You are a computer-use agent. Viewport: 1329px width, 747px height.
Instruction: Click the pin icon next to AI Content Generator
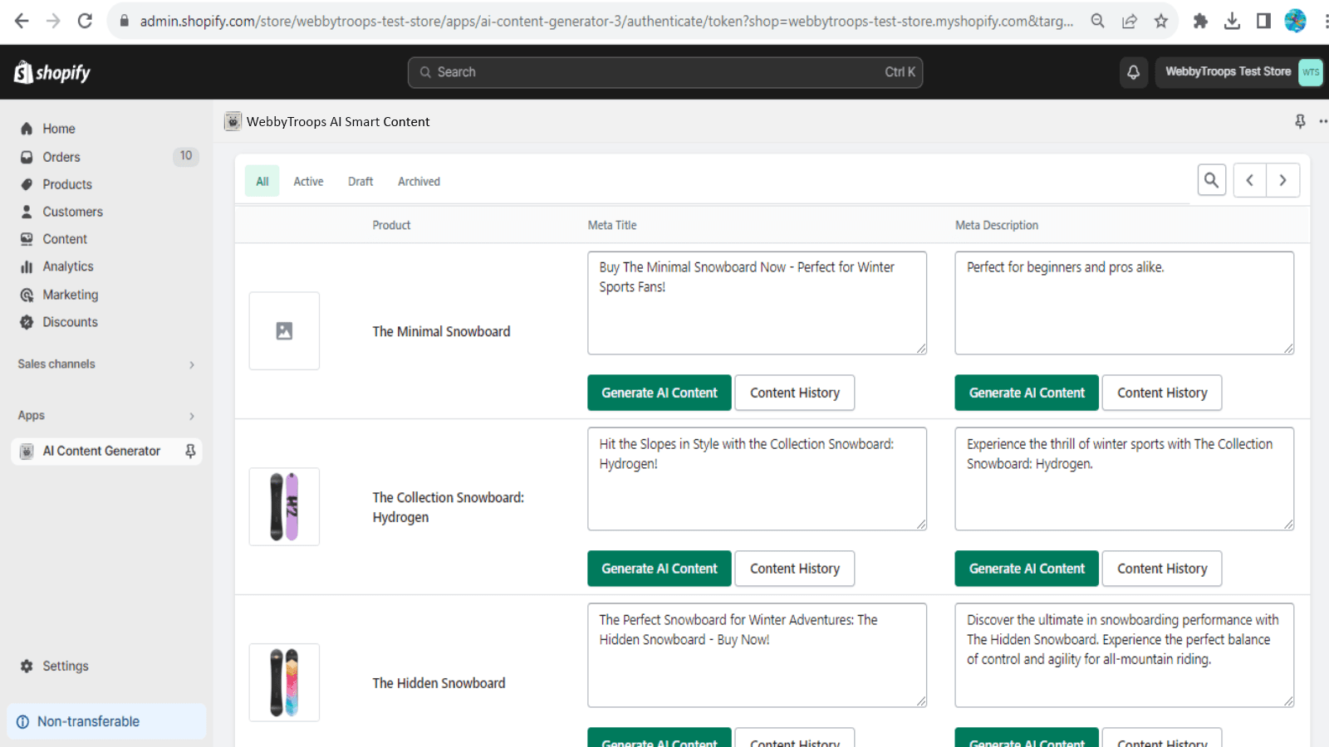(x=190, y=451)
